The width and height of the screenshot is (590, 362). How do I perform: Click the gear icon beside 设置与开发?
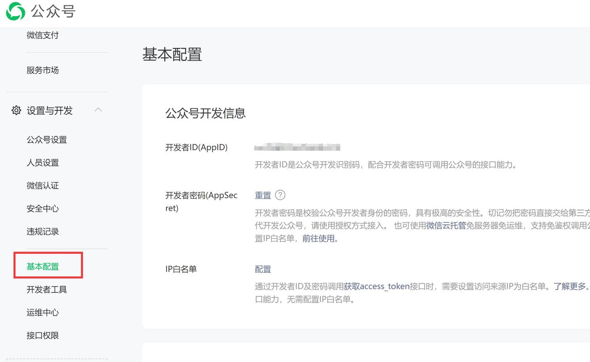pos(16,110)
